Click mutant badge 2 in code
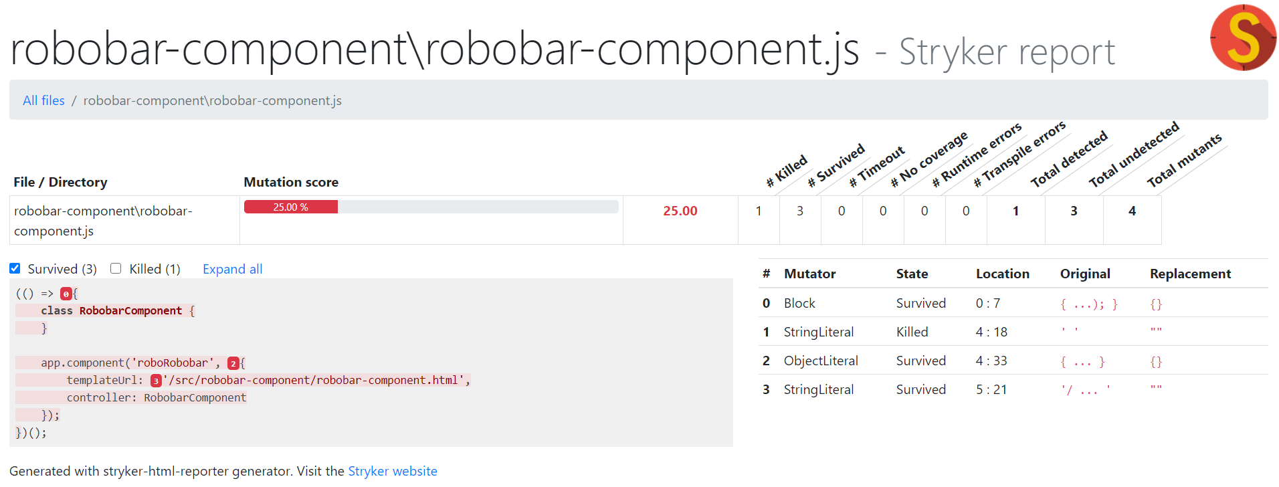 click(x=233, y=363)
